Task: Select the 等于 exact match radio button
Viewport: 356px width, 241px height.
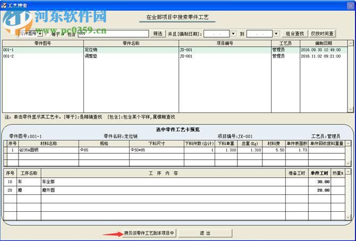Action: click(47, 34)
